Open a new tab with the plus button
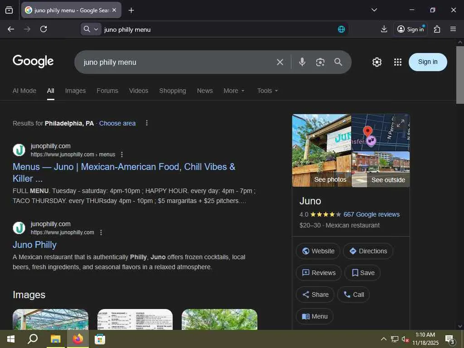Screen dimensions: 464x348 click(131, 10)
